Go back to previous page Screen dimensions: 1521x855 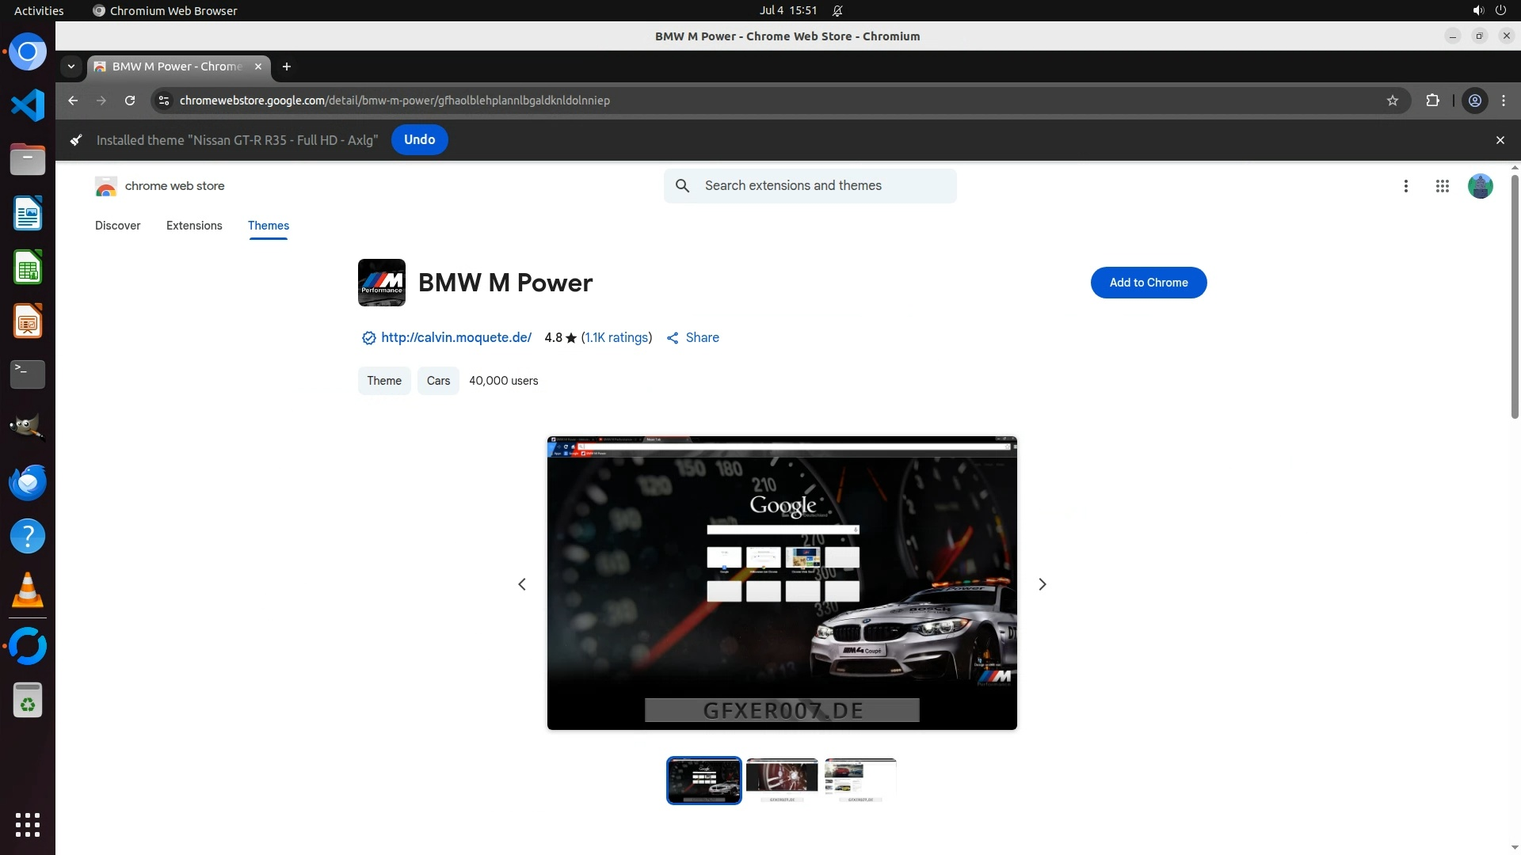point(73,101)
